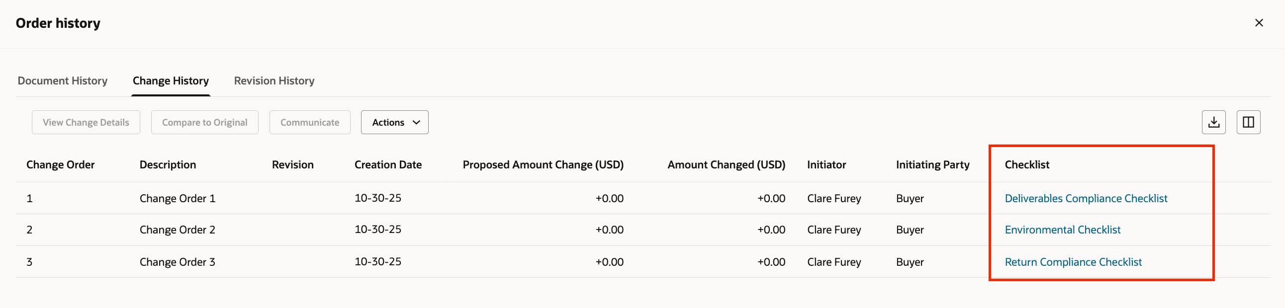Open the Return Compliance Checklist link

coord(1073,262)
